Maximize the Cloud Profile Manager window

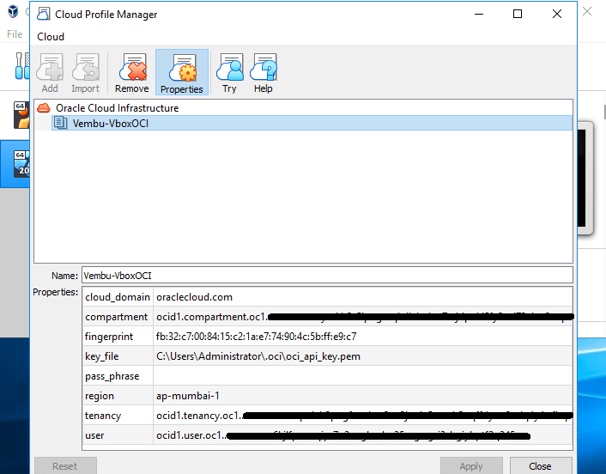click(518, 14)
